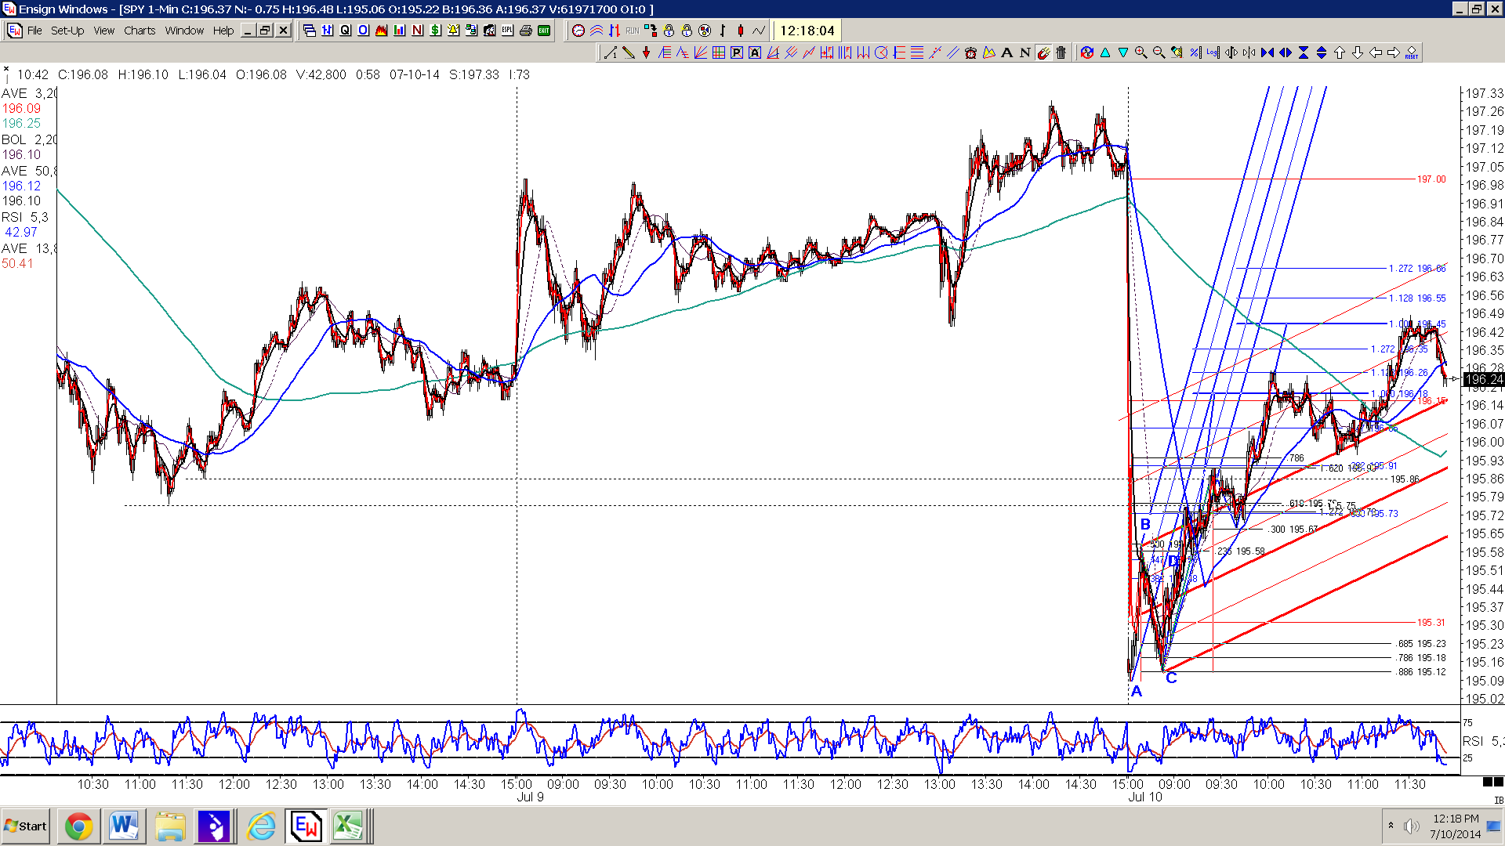The height and width of the screenshot is (846, 1505).
Task: Click the clock time display 12:18:04
Action: pos(807,31)
